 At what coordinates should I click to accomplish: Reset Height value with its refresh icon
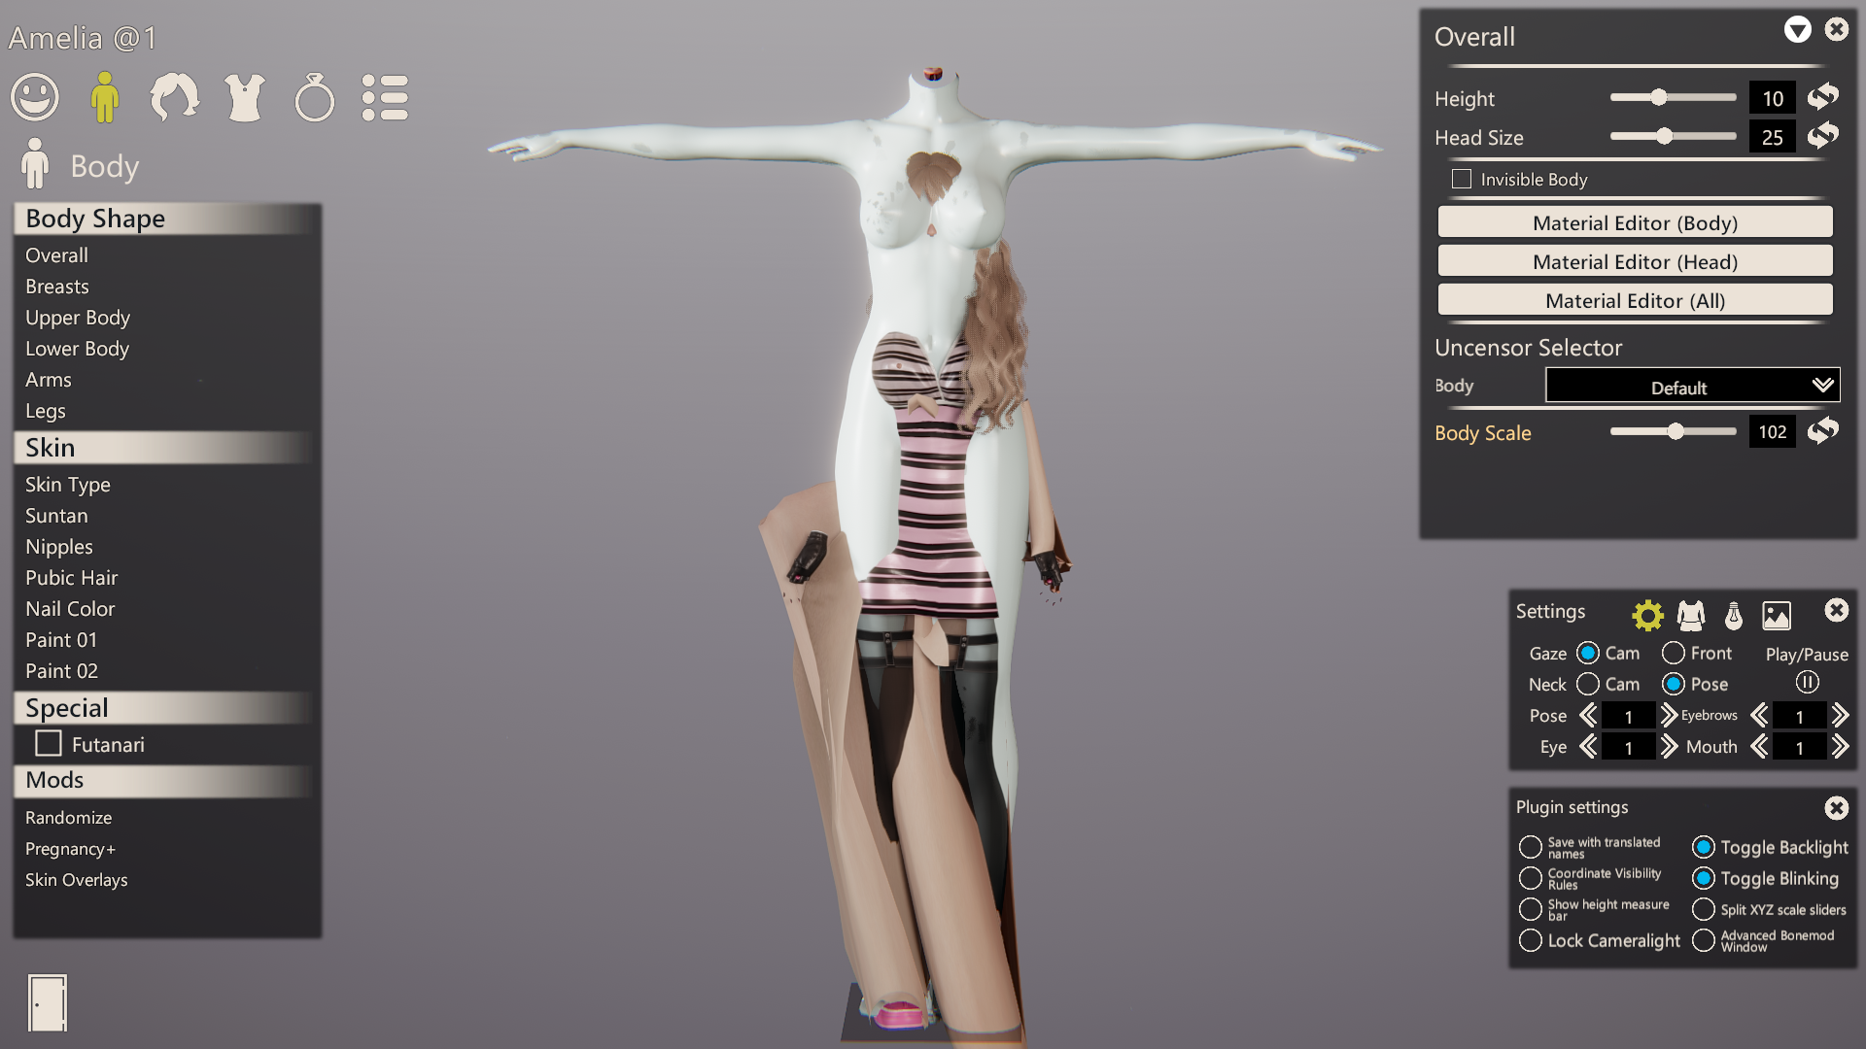[1823, 97]
